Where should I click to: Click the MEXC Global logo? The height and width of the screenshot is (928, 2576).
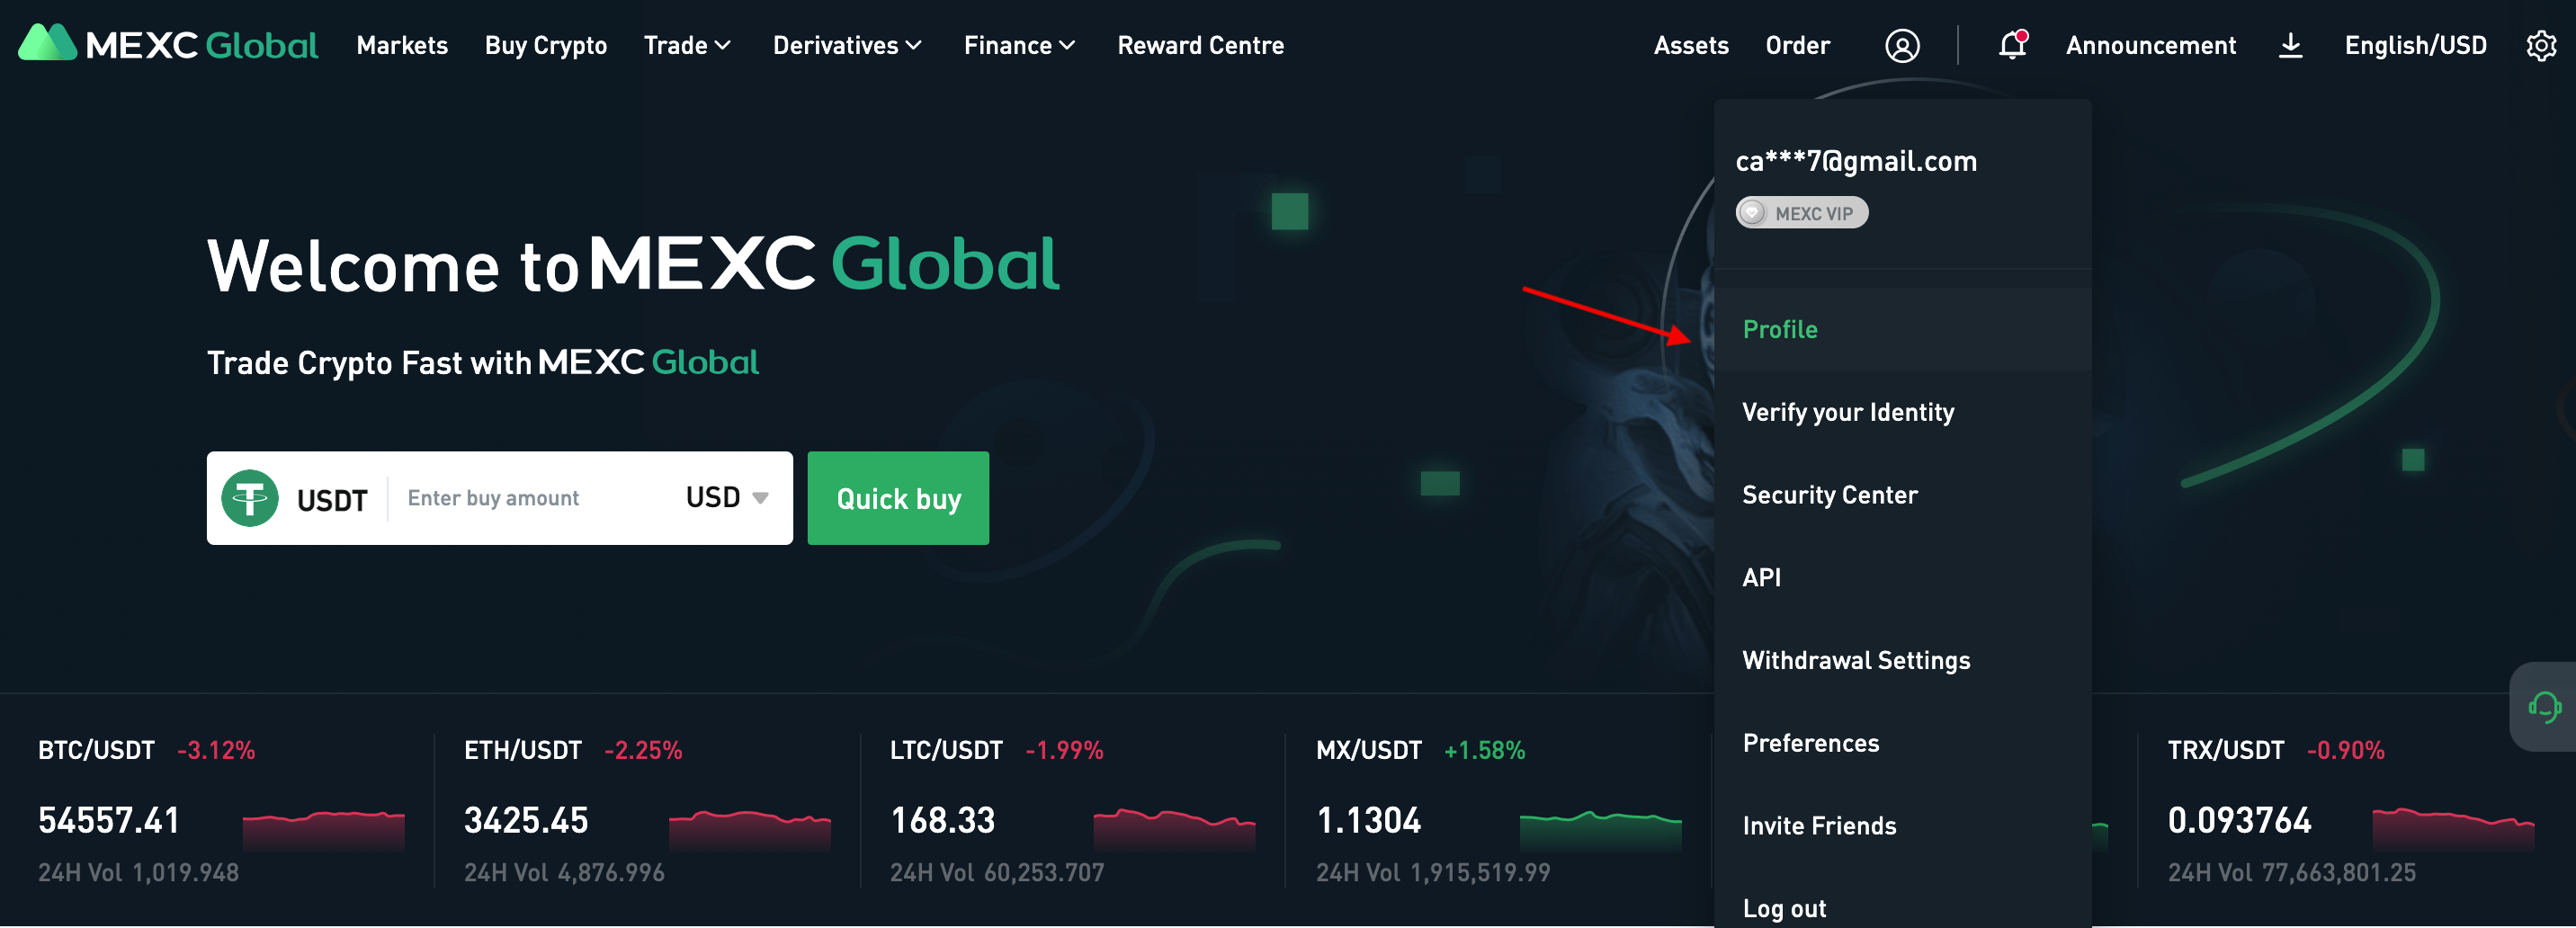[168, 44]
